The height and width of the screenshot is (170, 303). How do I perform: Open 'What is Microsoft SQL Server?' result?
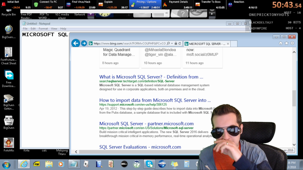coord(151,77)
